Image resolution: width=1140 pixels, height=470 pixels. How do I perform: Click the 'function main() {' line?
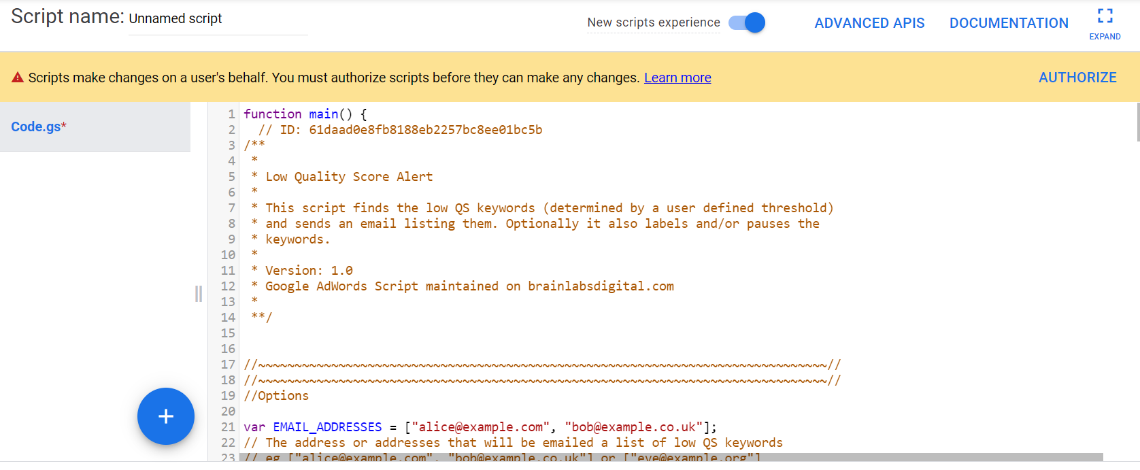coord(305,114)
